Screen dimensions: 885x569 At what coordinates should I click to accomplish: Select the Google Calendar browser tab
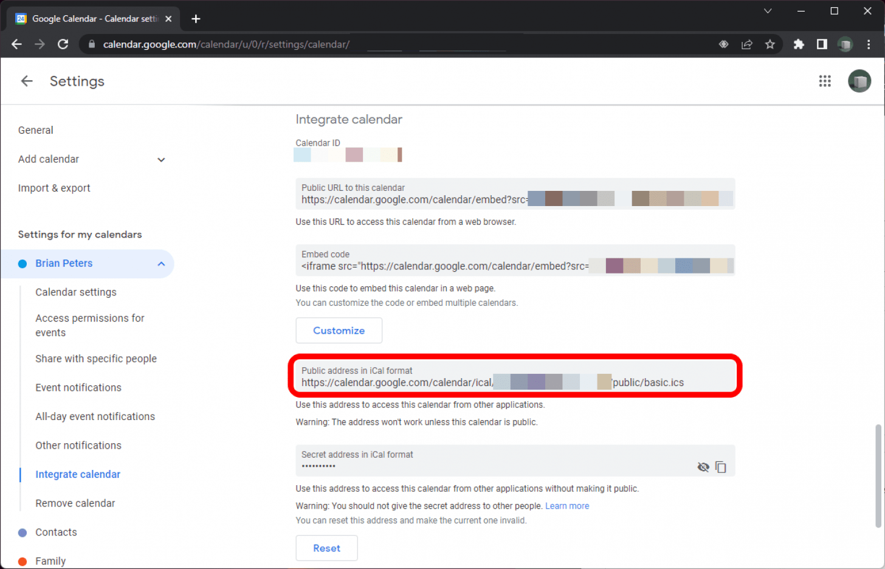tap(93, 19)
